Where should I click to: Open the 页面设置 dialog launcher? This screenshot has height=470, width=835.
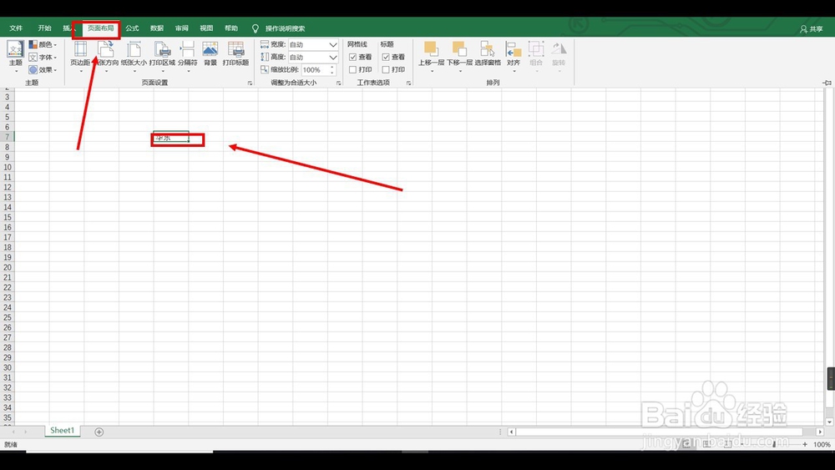point(250,83)
